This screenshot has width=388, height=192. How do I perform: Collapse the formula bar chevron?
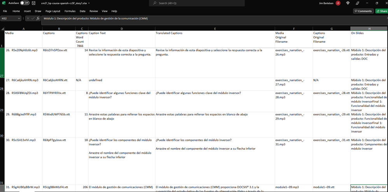[386, 18]
